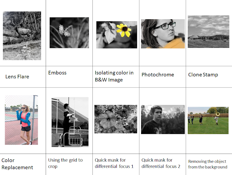Viewport: 232px width, 175px height.
Task: Click the conductor on stadium podium photo
Action: pyautogui.click(x=70, y=122)
